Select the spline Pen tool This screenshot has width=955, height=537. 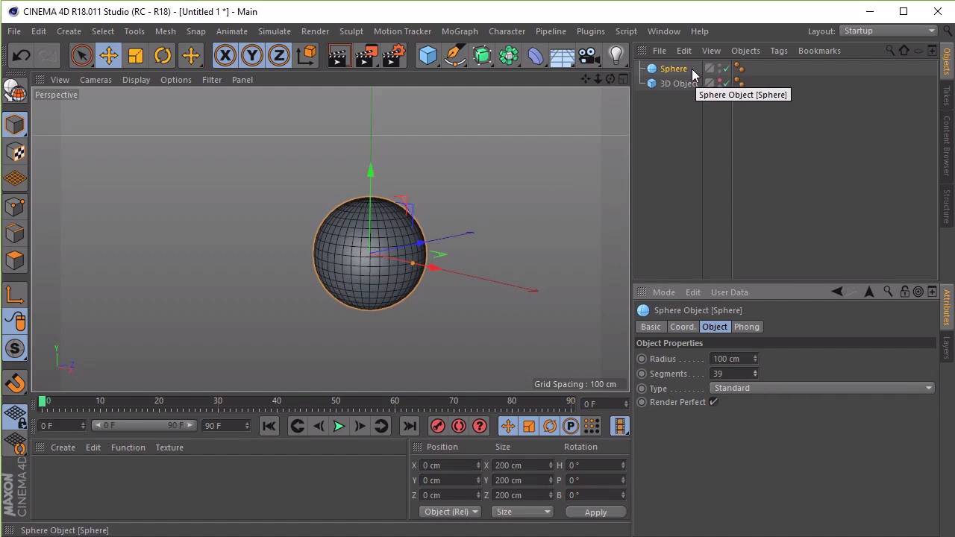[x=454, y=55]
